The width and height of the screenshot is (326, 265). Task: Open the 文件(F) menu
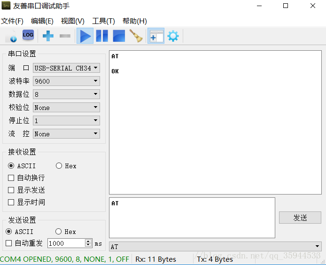pyautogui.click(x=12, y=21)
